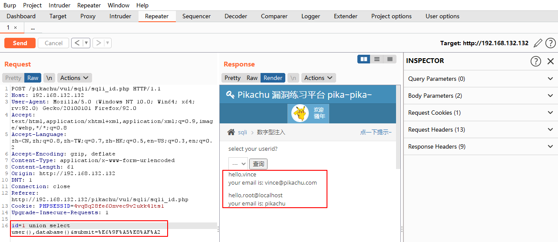Image resolution: width=558 pixels, height=242 pixels.
Task: Send the request
Action: point(20,43)
